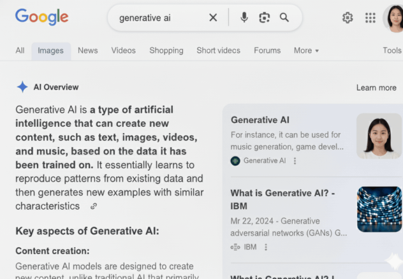Click the Google logo
The width and height of the screenshot is (403, 279).
42,17
